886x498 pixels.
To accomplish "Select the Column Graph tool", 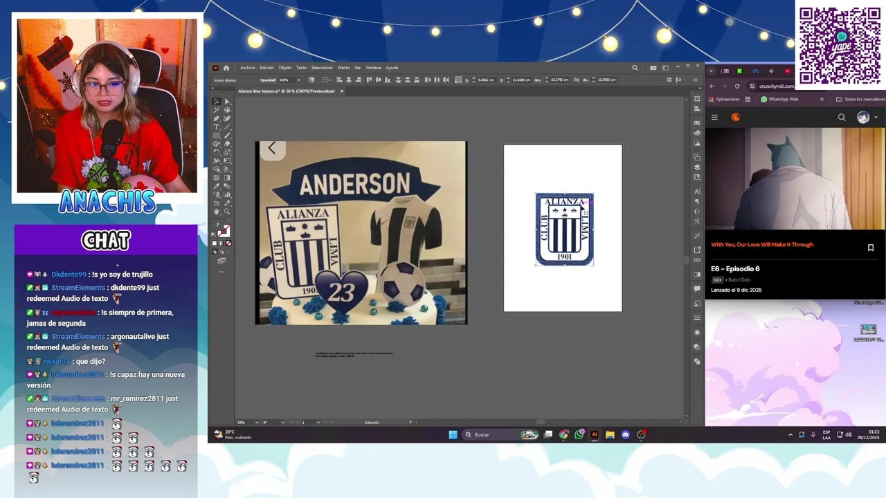I will click(227, 194).
